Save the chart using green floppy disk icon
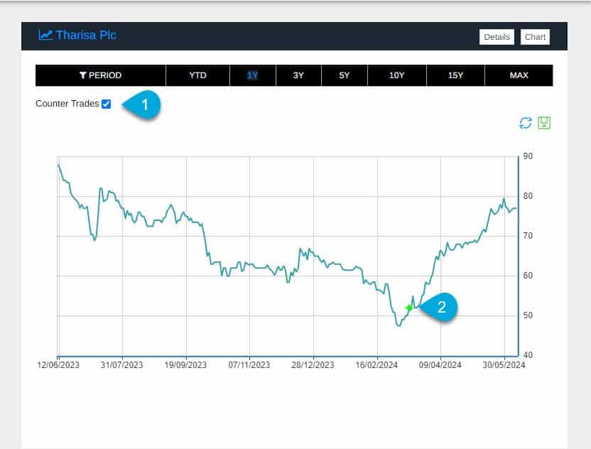The width and height of the screenshot is (591, 449). click(x=544, y=123)
